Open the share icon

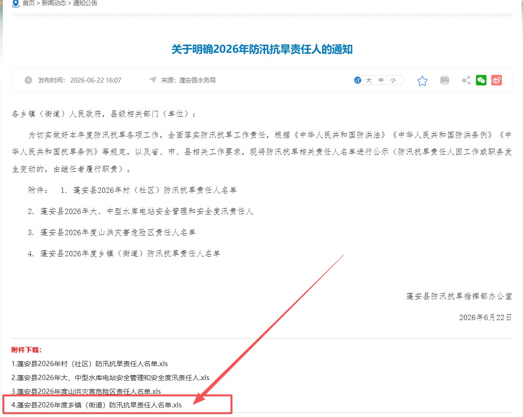click(466, 80)
